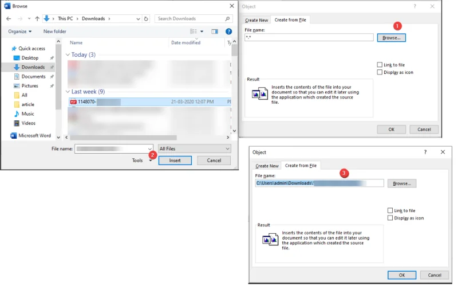Enable Display as icon in upper Object dialog

[x=395, y=72]
